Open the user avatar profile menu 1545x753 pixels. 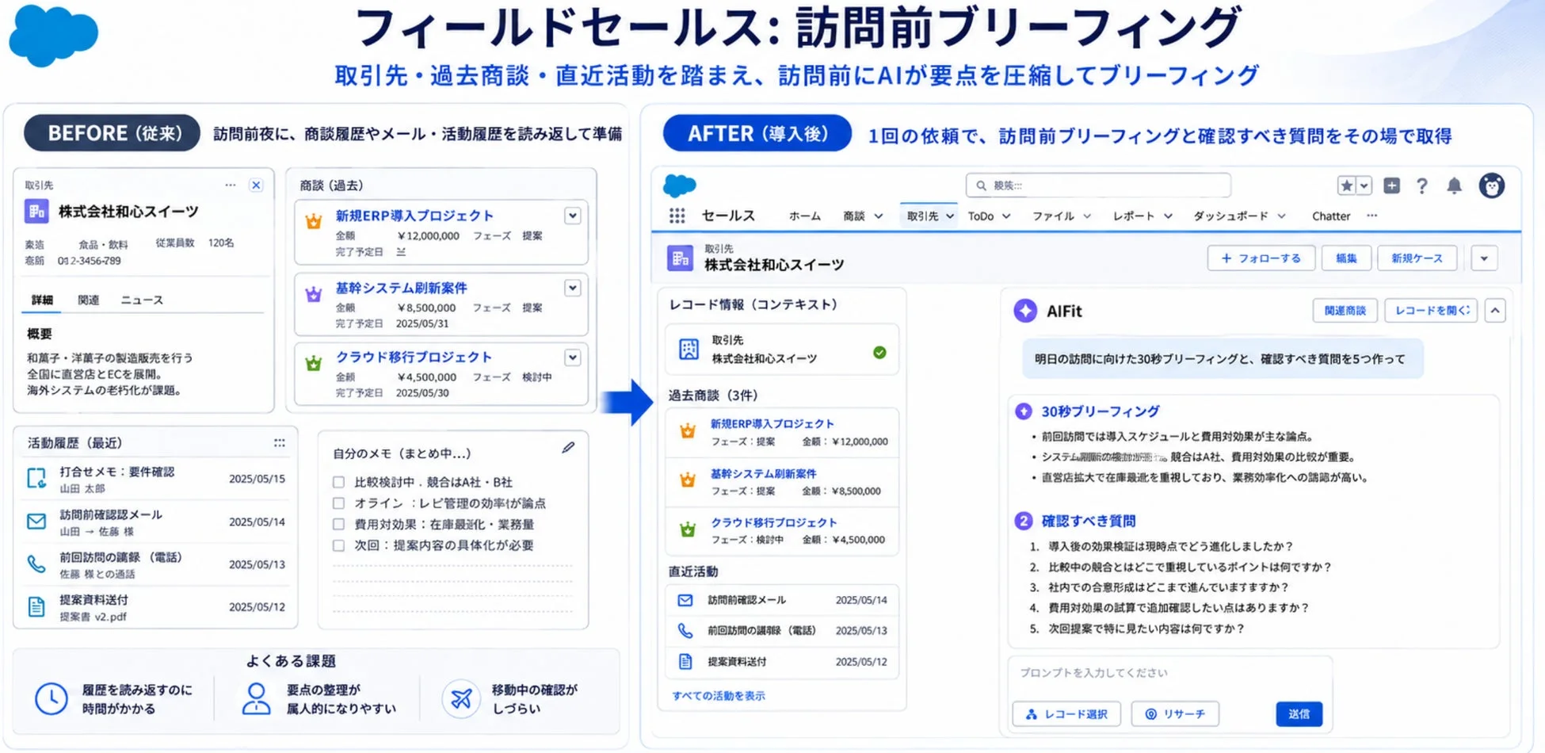coord(1492,185)
